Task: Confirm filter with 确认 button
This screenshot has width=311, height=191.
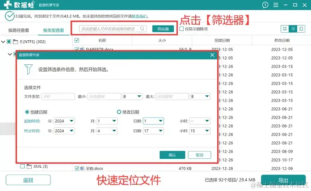Action: [x=172, y=155]
